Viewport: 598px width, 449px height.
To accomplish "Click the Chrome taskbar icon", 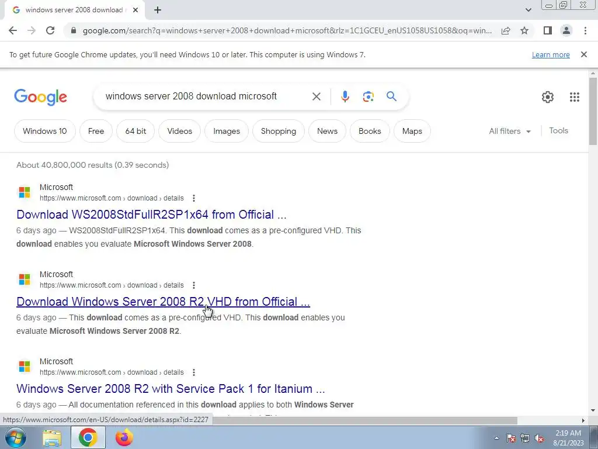I will tap(88, 437).
